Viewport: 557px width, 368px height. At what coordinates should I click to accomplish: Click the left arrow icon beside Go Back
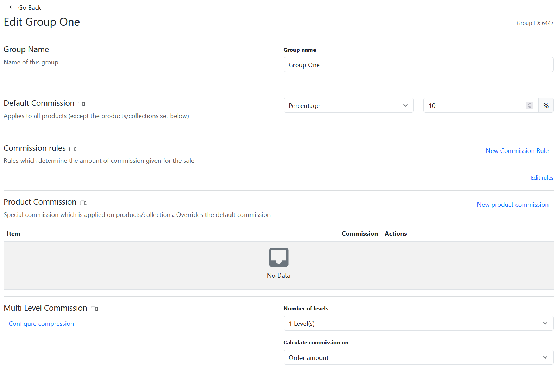tap(12, 7)
